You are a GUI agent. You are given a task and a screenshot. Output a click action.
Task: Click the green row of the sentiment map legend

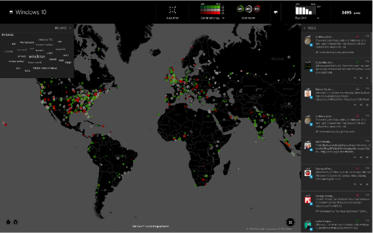pos(210,7)
